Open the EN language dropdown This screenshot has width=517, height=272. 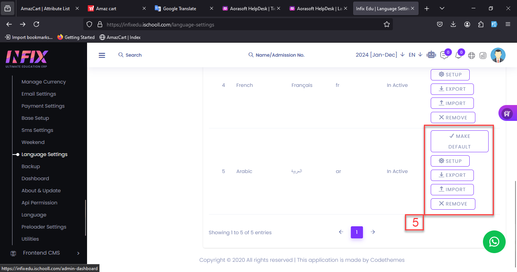(x=416, y=55)
